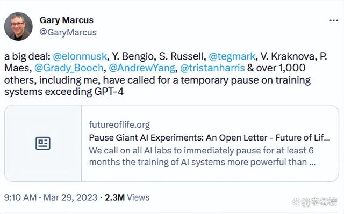The width and height of the screenshot is (344, 214).
Task: Open the @elonmusk mention
Action: click(80, 56)
